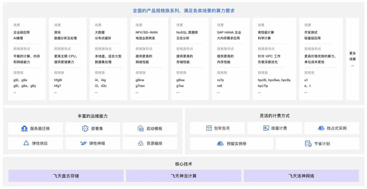
Task: Click the 灵活的计费方式 section heading
Action: pyautogui.click(x=275, y=116)
